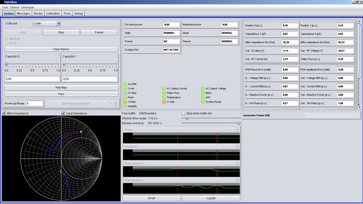
Task: Click the Power-Up Recipe input field
Action: (x=34, y=103)
